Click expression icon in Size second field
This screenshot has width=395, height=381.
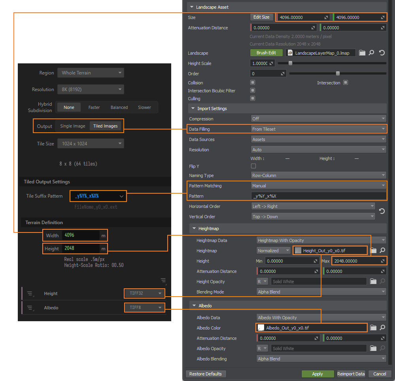(383, 17)
